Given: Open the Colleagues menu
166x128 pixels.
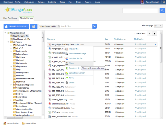Looking at the screenshot, I should pos(30,2).
